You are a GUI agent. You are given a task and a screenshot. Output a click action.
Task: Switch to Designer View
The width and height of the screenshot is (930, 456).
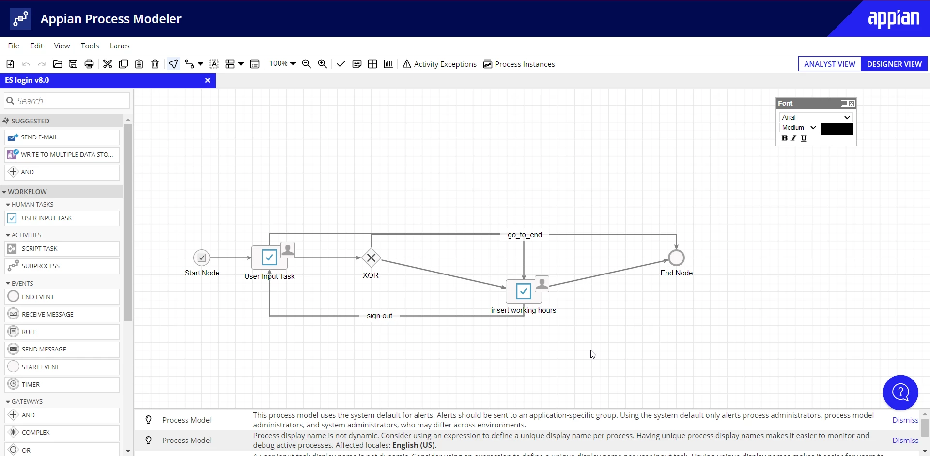coord(894,64)
